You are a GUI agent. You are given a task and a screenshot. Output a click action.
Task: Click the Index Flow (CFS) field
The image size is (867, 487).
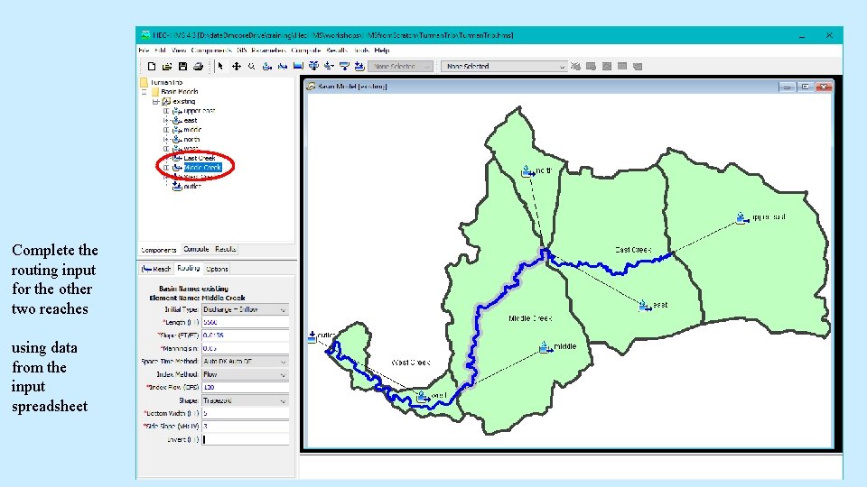245,388
